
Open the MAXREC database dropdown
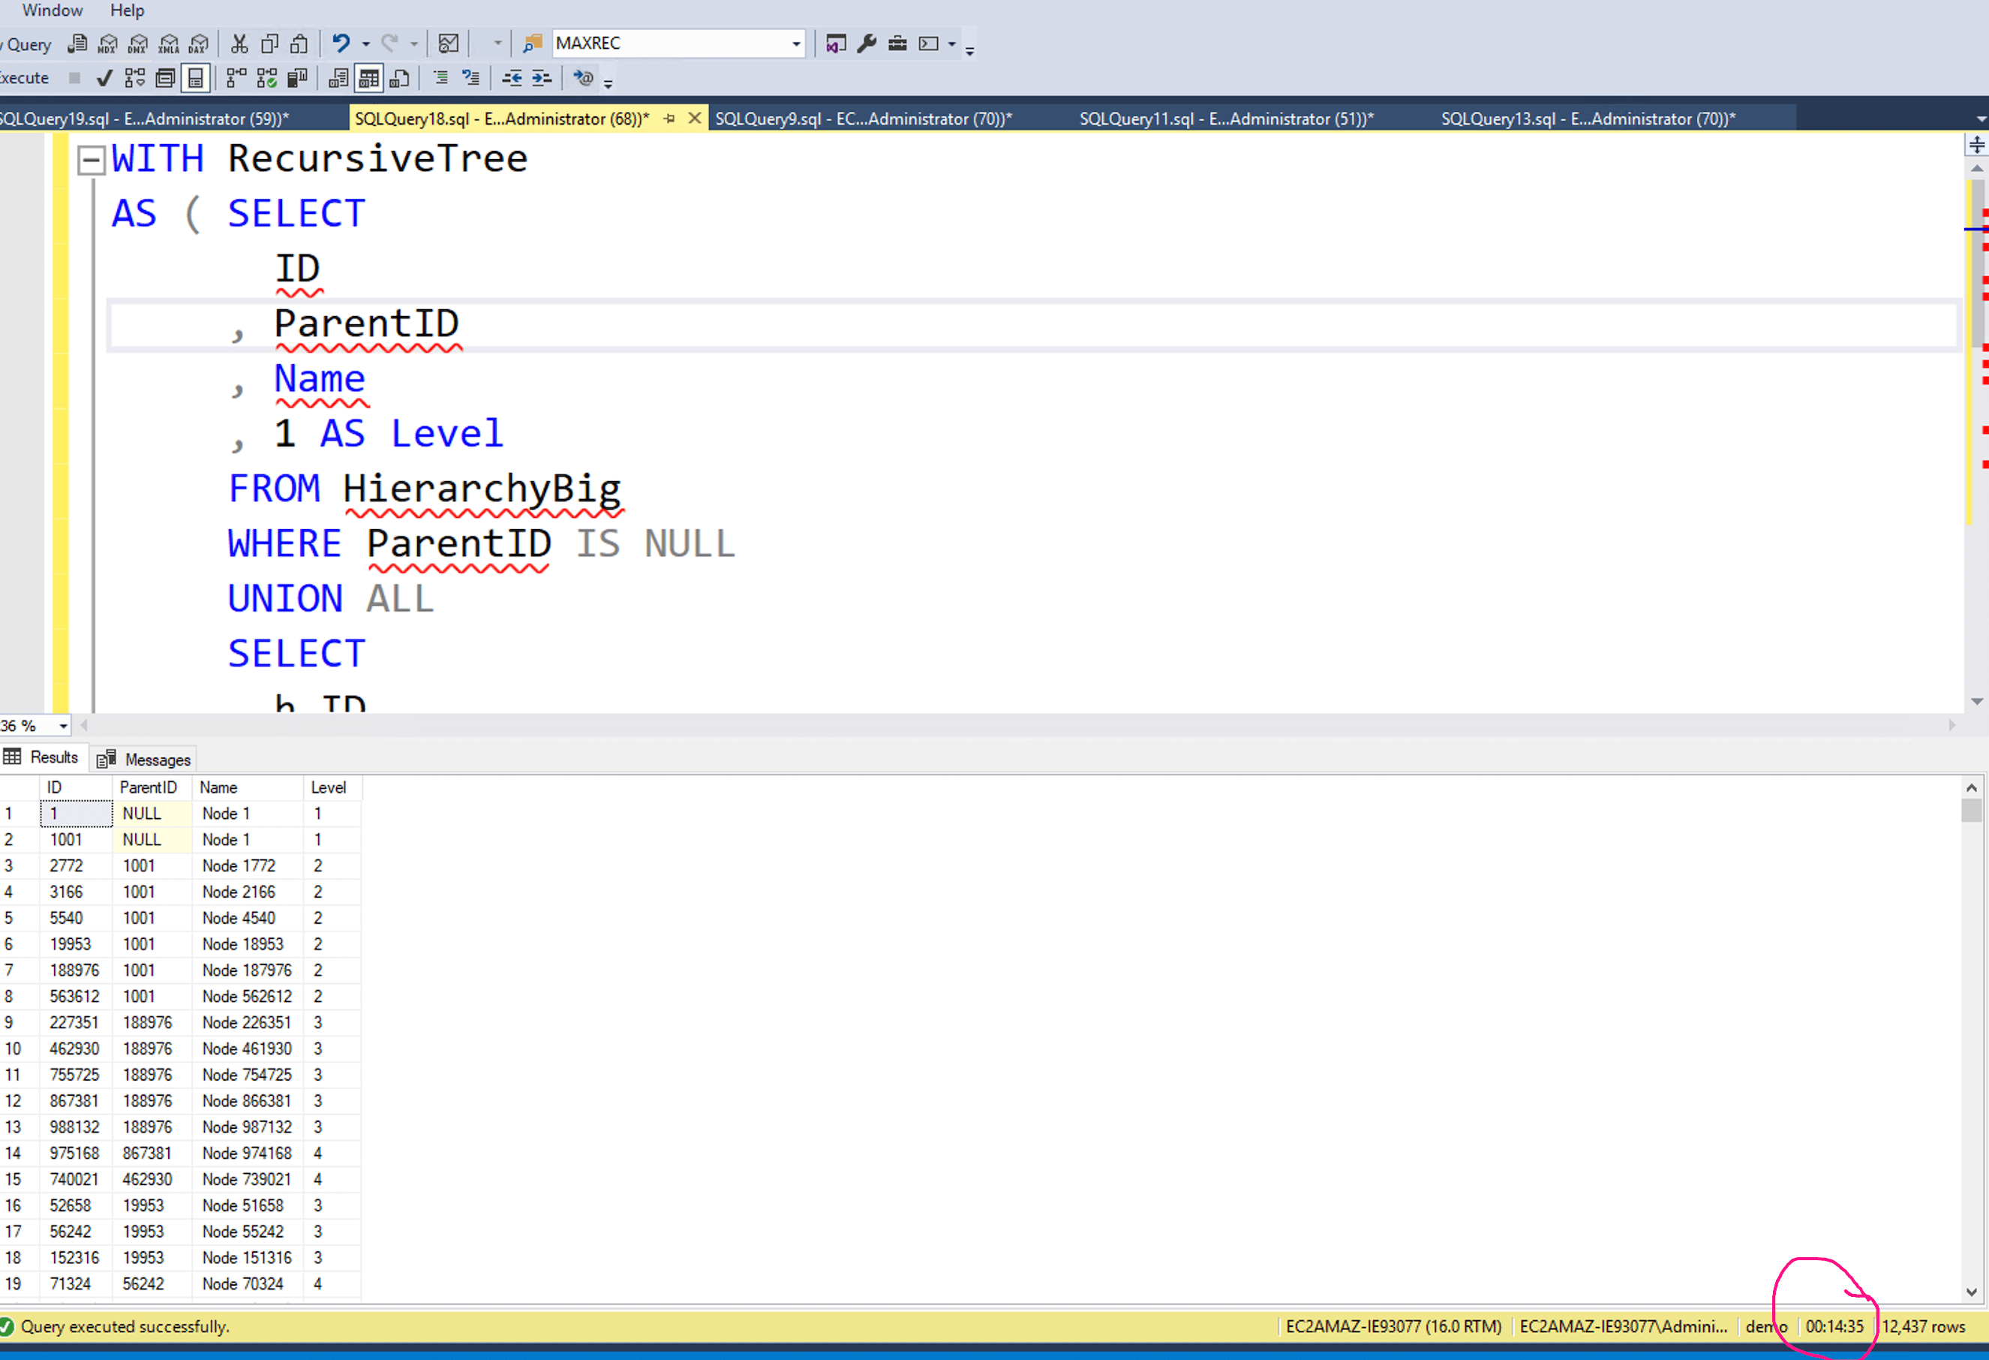[x=796, y=44]
